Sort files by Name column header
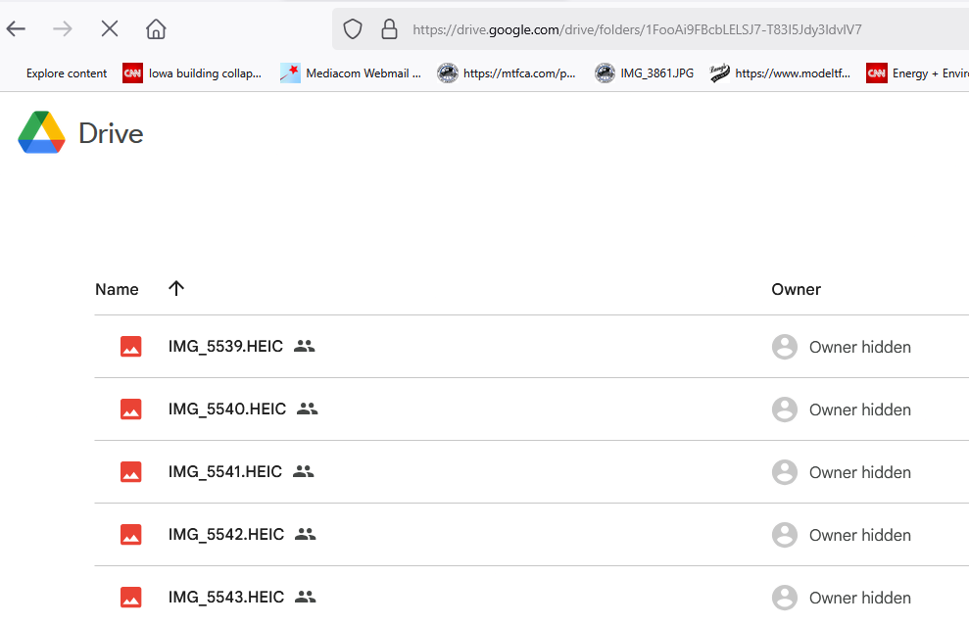The width and height of the screenshot is (969, 626). (x=117, y=289)
